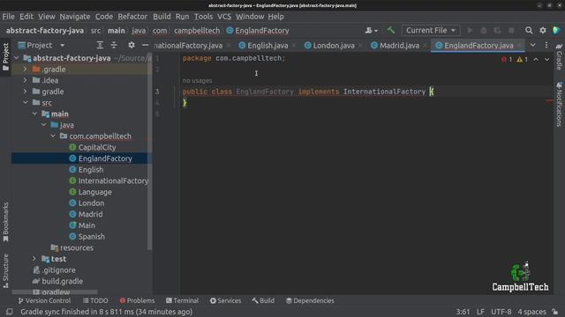This screenshot has width=565, height=317.
Task: Click the Build project hammer icon
Action: (x=391, y=31)
